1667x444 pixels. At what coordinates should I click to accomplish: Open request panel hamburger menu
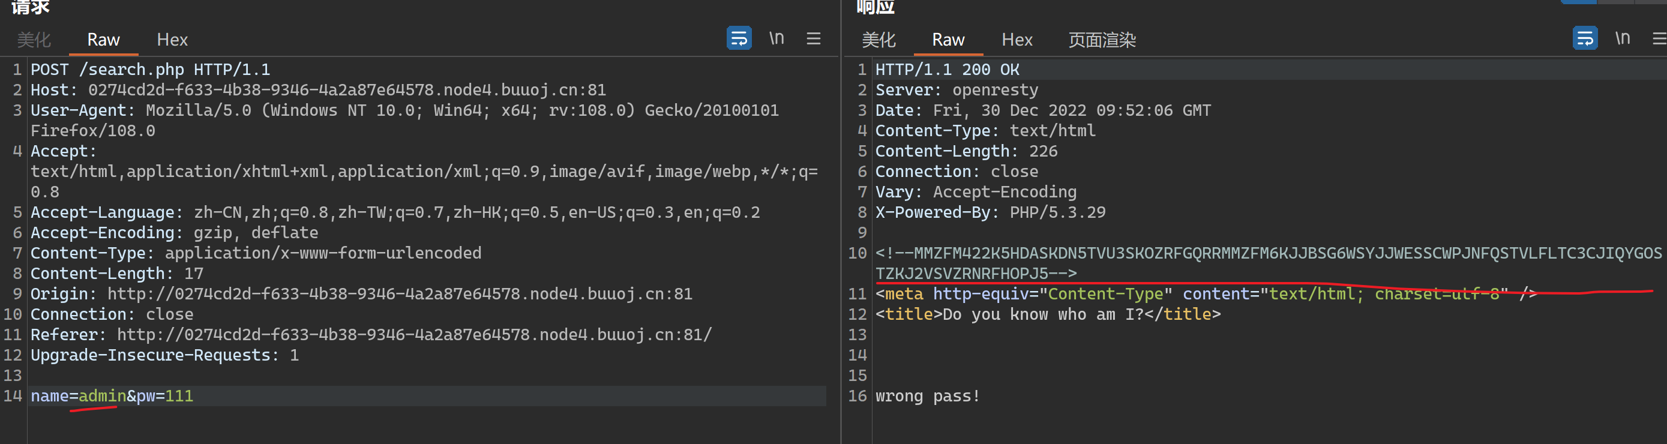coord(814,39)
